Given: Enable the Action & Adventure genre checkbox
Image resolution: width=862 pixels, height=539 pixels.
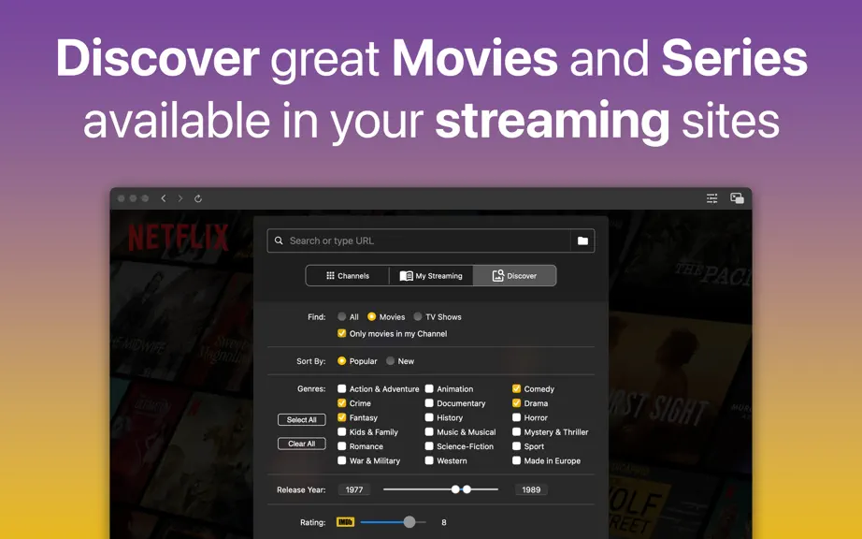Looking at the screenshot, I should tap(342, 389).
